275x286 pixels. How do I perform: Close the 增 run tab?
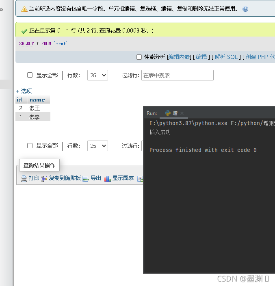[182, 113]
